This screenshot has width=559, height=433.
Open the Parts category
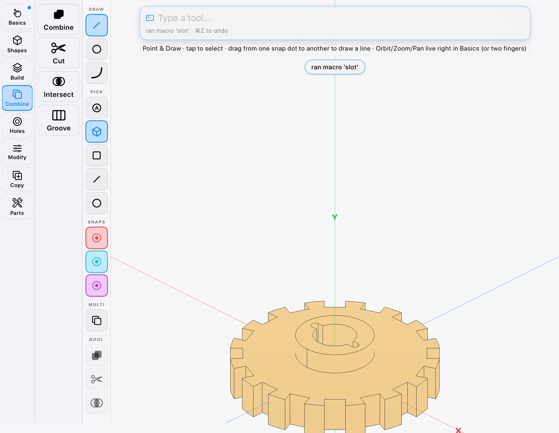click(17, 206)
